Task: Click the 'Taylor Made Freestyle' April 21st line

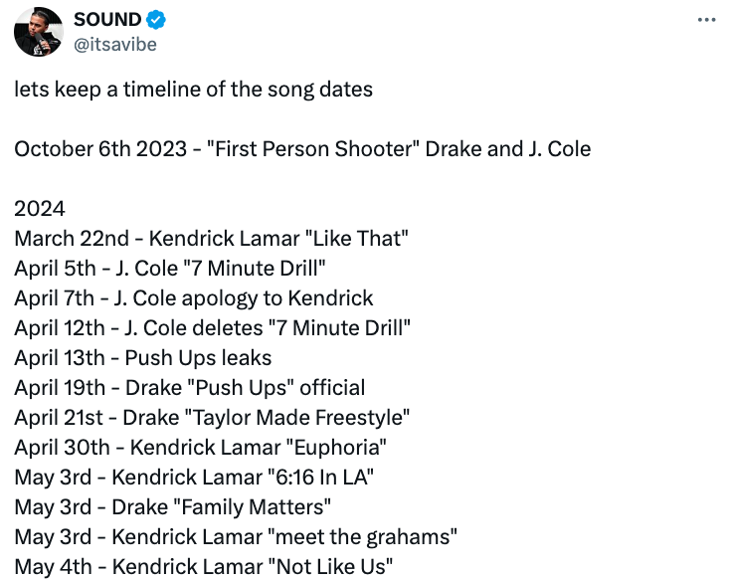Action: pyautogui.click(x=212, y=418)
